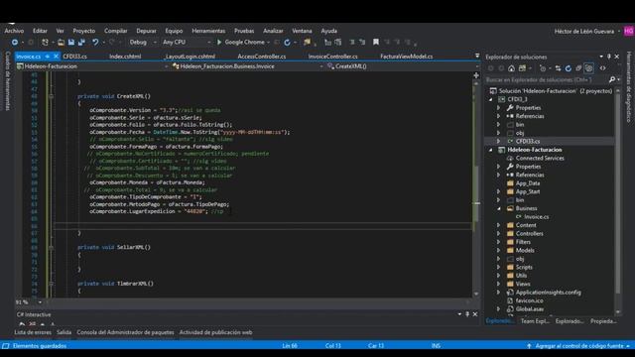Screen dimensions: 635x357
Task: Select Global.asax in Solution Explorer
Action: pos(530,308)
